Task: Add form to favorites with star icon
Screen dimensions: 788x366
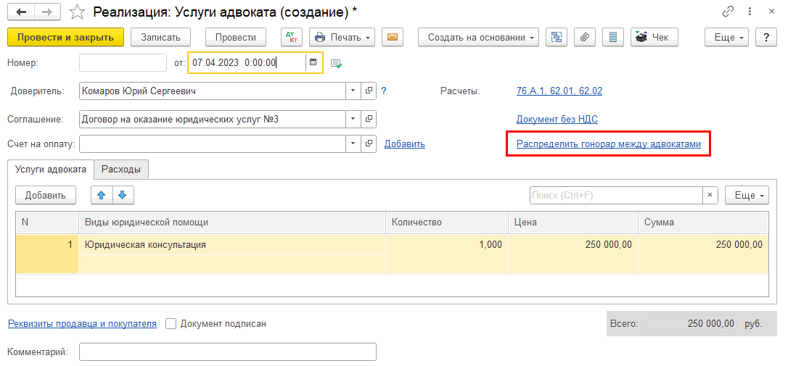Action: pyautogui.click(x=76, y=12)
